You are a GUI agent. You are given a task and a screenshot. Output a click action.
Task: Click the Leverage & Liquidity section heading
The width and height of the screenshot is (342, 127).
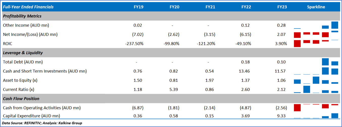click(23, 53)
